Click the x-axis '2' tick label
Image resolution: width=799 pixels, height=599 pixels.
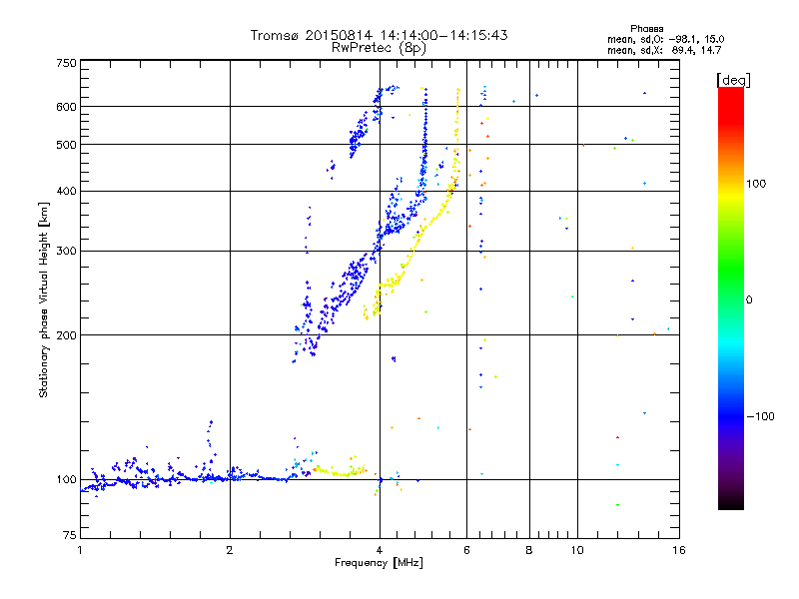point(230,550)
